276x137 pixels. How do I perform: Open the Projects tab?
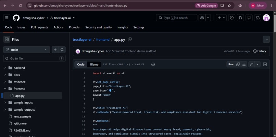[x=74, y=27]
